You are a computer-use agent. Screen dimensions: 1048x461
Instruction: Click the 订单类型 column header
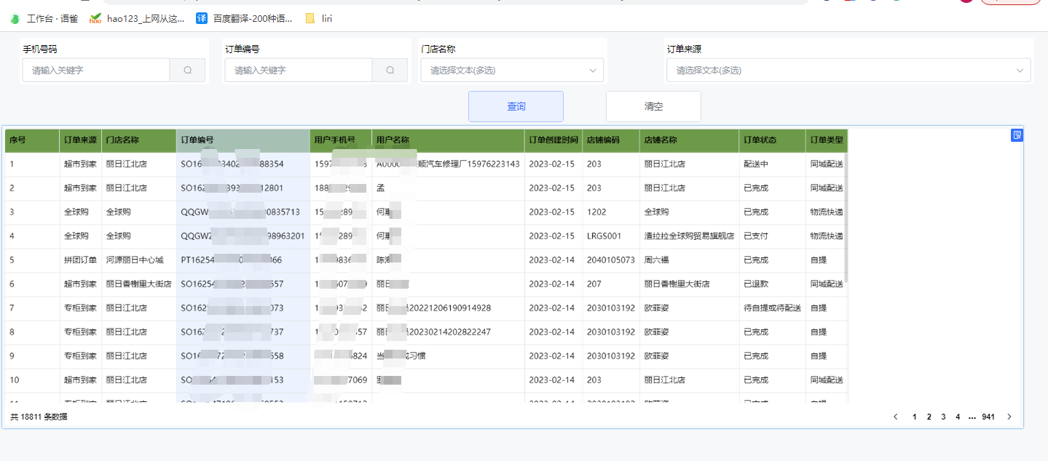[827, 140]
